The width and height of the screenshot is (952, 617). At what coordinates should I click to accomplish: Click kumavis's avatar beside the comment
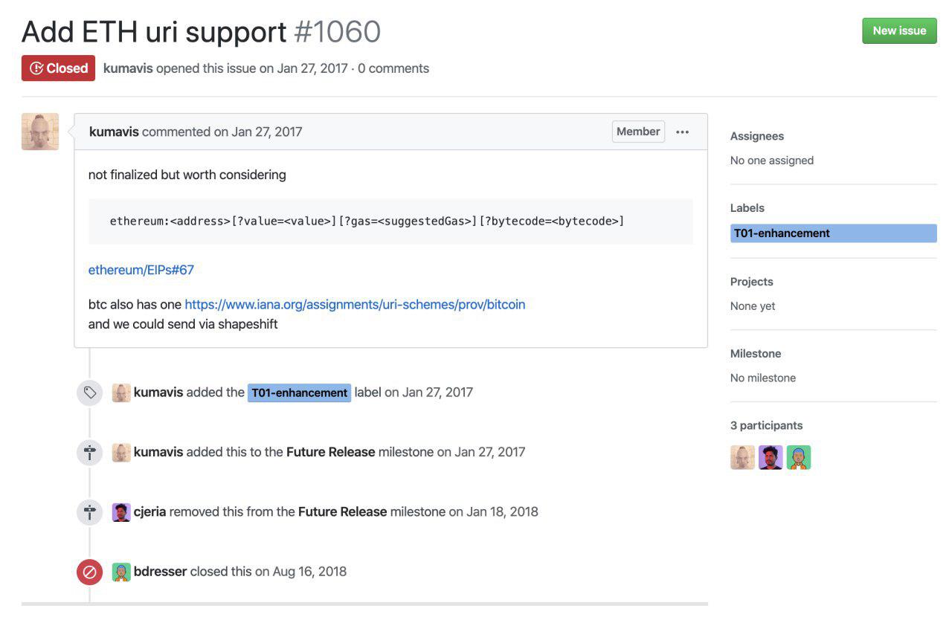[x=39, y=131]
